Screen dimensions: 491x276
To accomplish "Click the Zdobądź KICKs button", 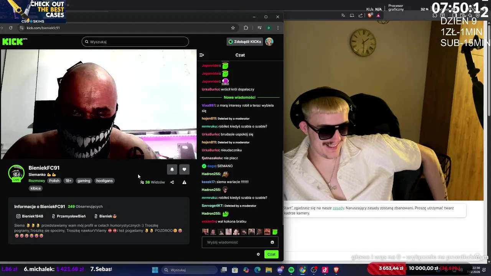I will 245,42.
